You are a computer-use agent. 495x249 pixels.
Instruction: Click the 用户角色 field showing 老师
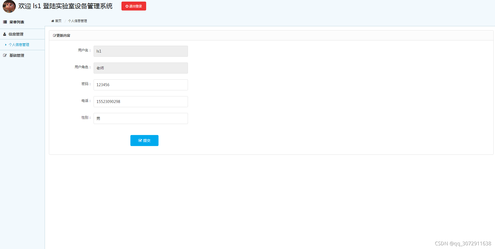pyautogui.click(x=141, y=68)
